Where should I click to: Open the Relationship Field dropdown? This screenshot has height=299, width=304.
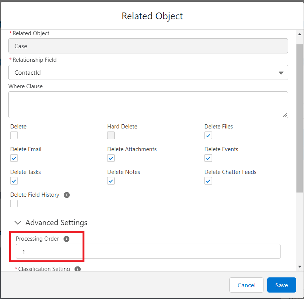(148, 72)
